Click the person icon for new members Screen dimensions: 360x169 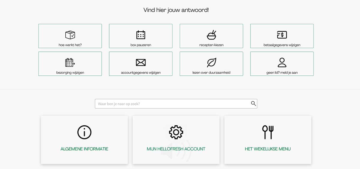tap(282, 62)
